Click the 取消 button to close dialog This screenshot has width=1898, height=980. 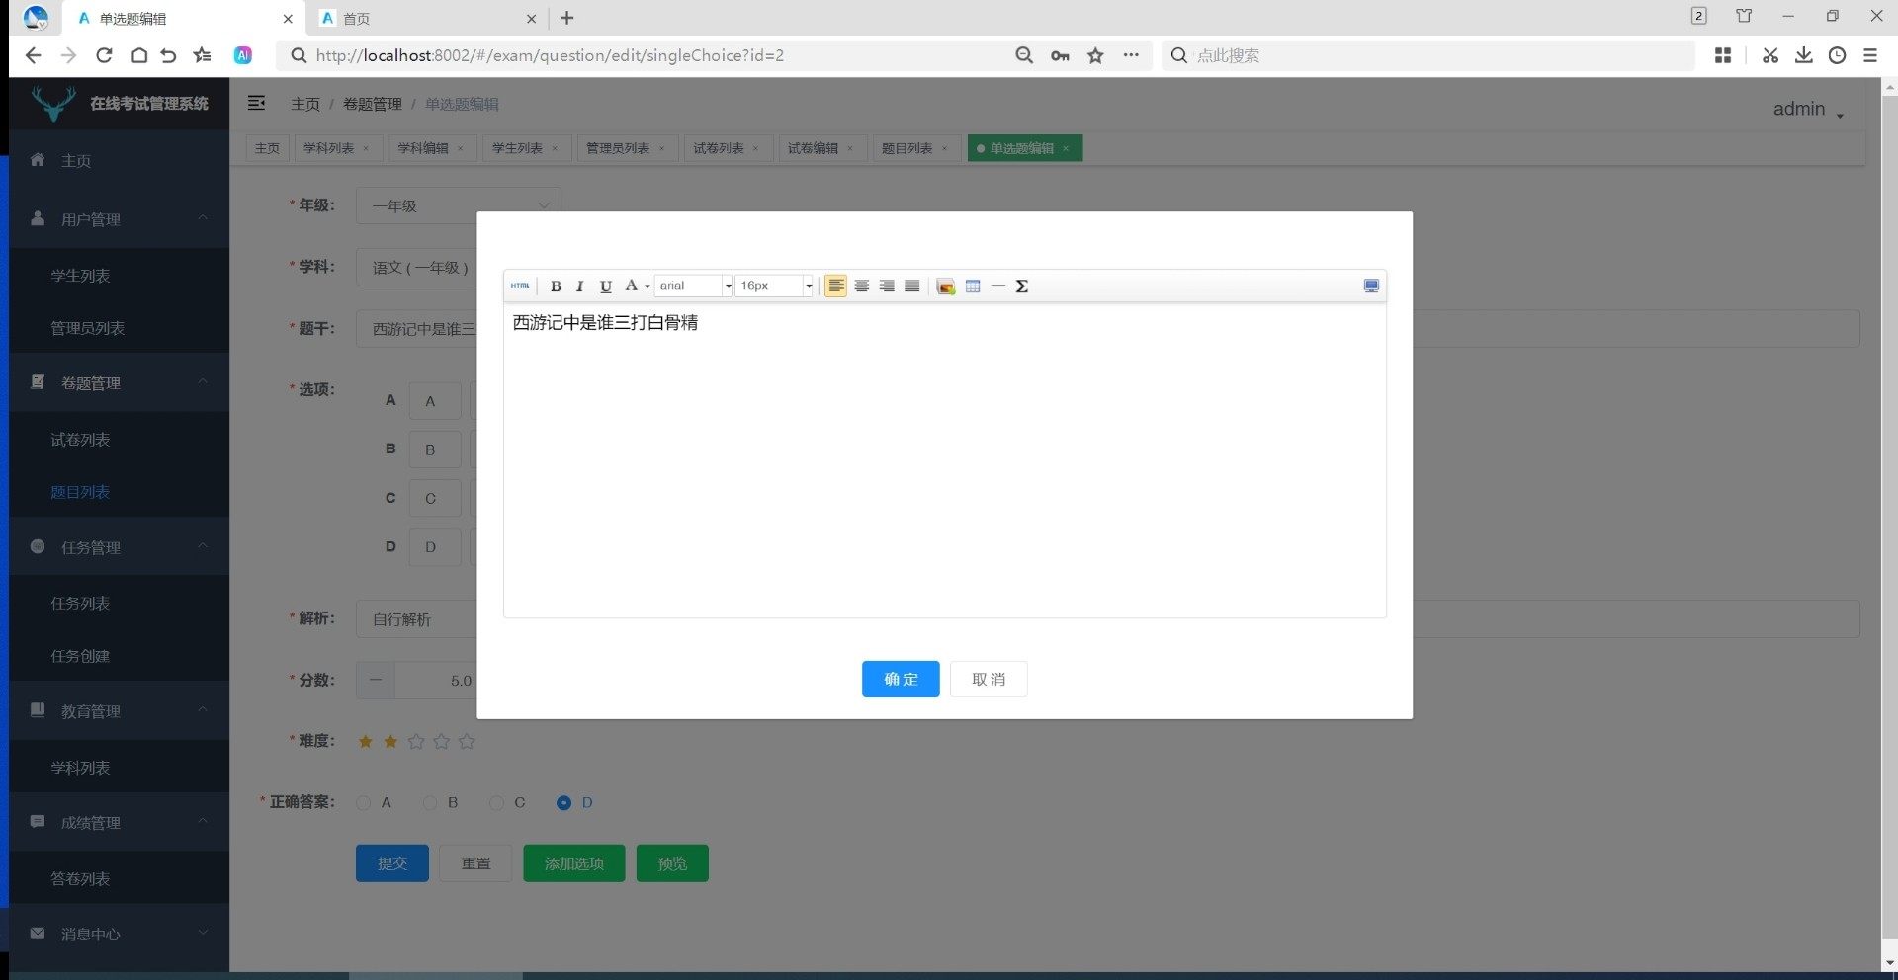pyautogui.click(x=988, y=680)
